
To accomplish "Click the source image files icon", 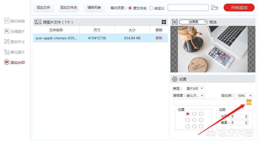I will click(x=38, y=22).
